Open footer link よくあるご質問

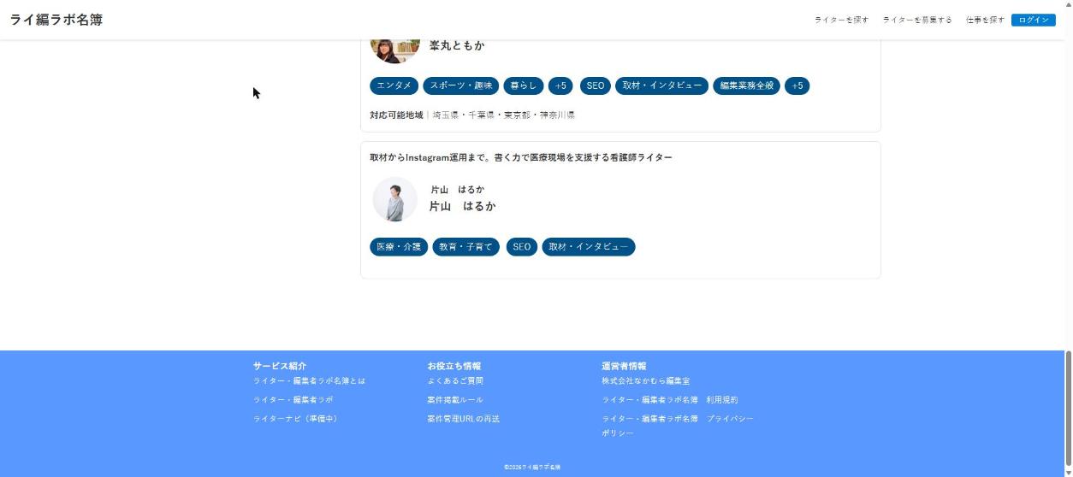pos(455,381)
